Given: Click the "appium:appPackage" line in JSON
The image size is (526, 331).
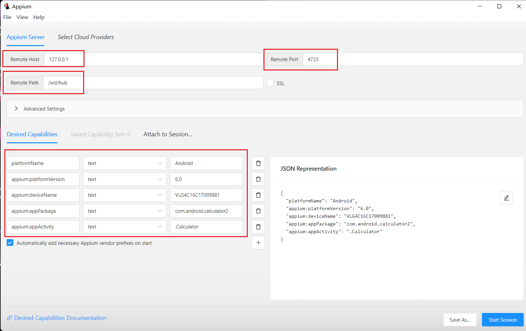Looking at the screenshot, I should coord(350,224).
